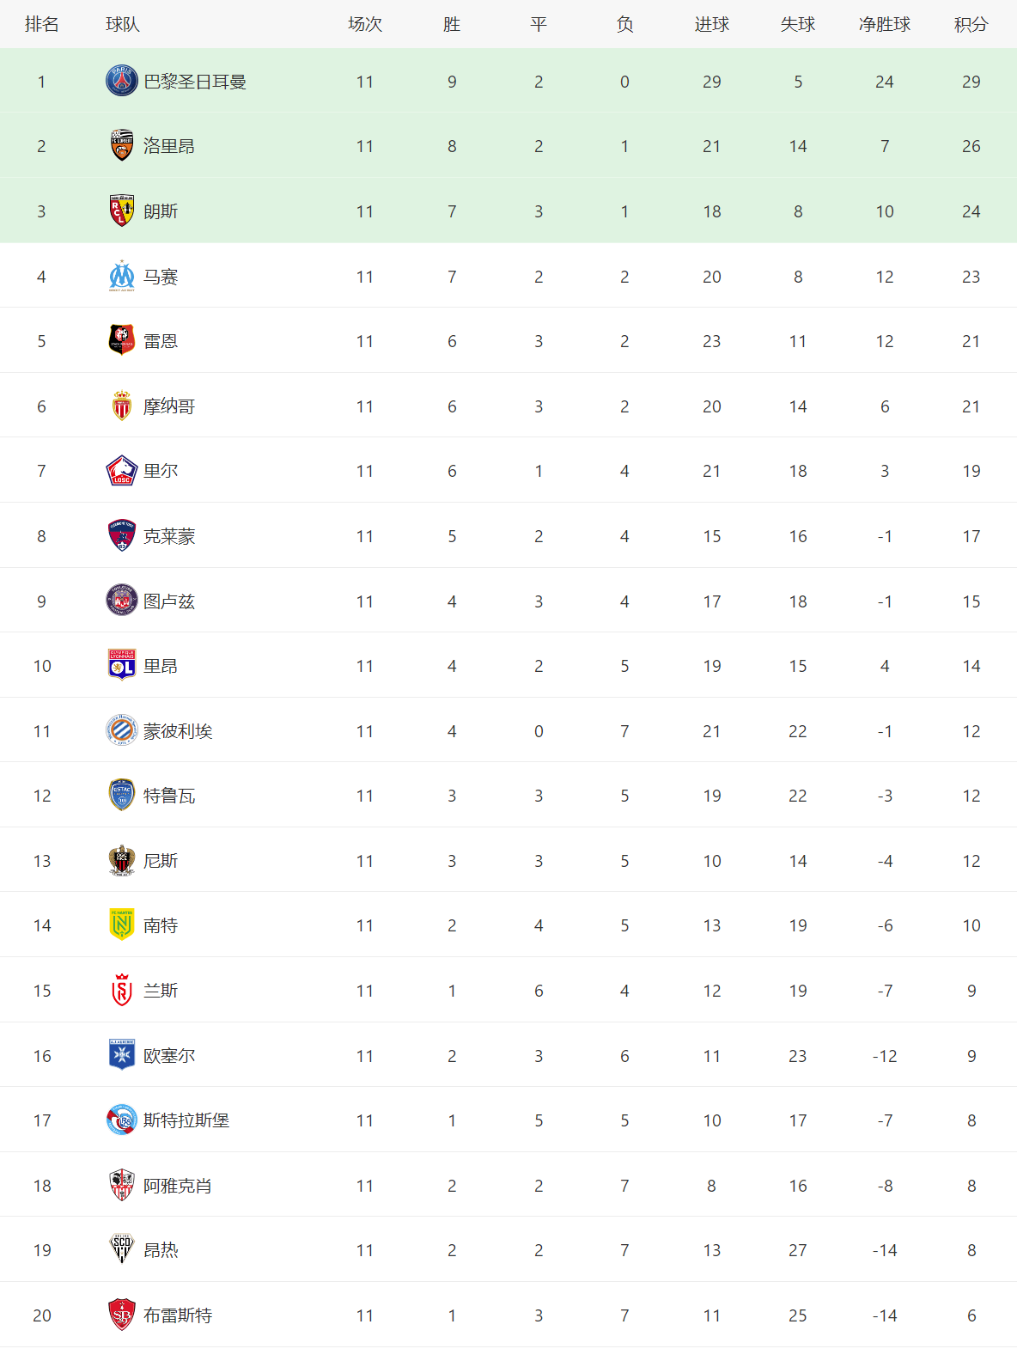Screen dimensions: 1017x1361
Task: Click the Lyon OL badge
Action: (x=122, y=665)
